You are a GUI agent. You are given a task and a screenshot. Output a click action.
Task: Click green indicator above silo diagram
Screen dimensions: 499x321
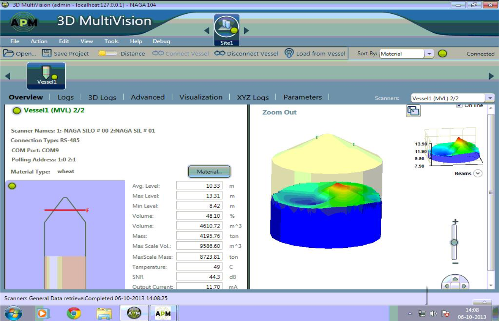coord(12,186)
